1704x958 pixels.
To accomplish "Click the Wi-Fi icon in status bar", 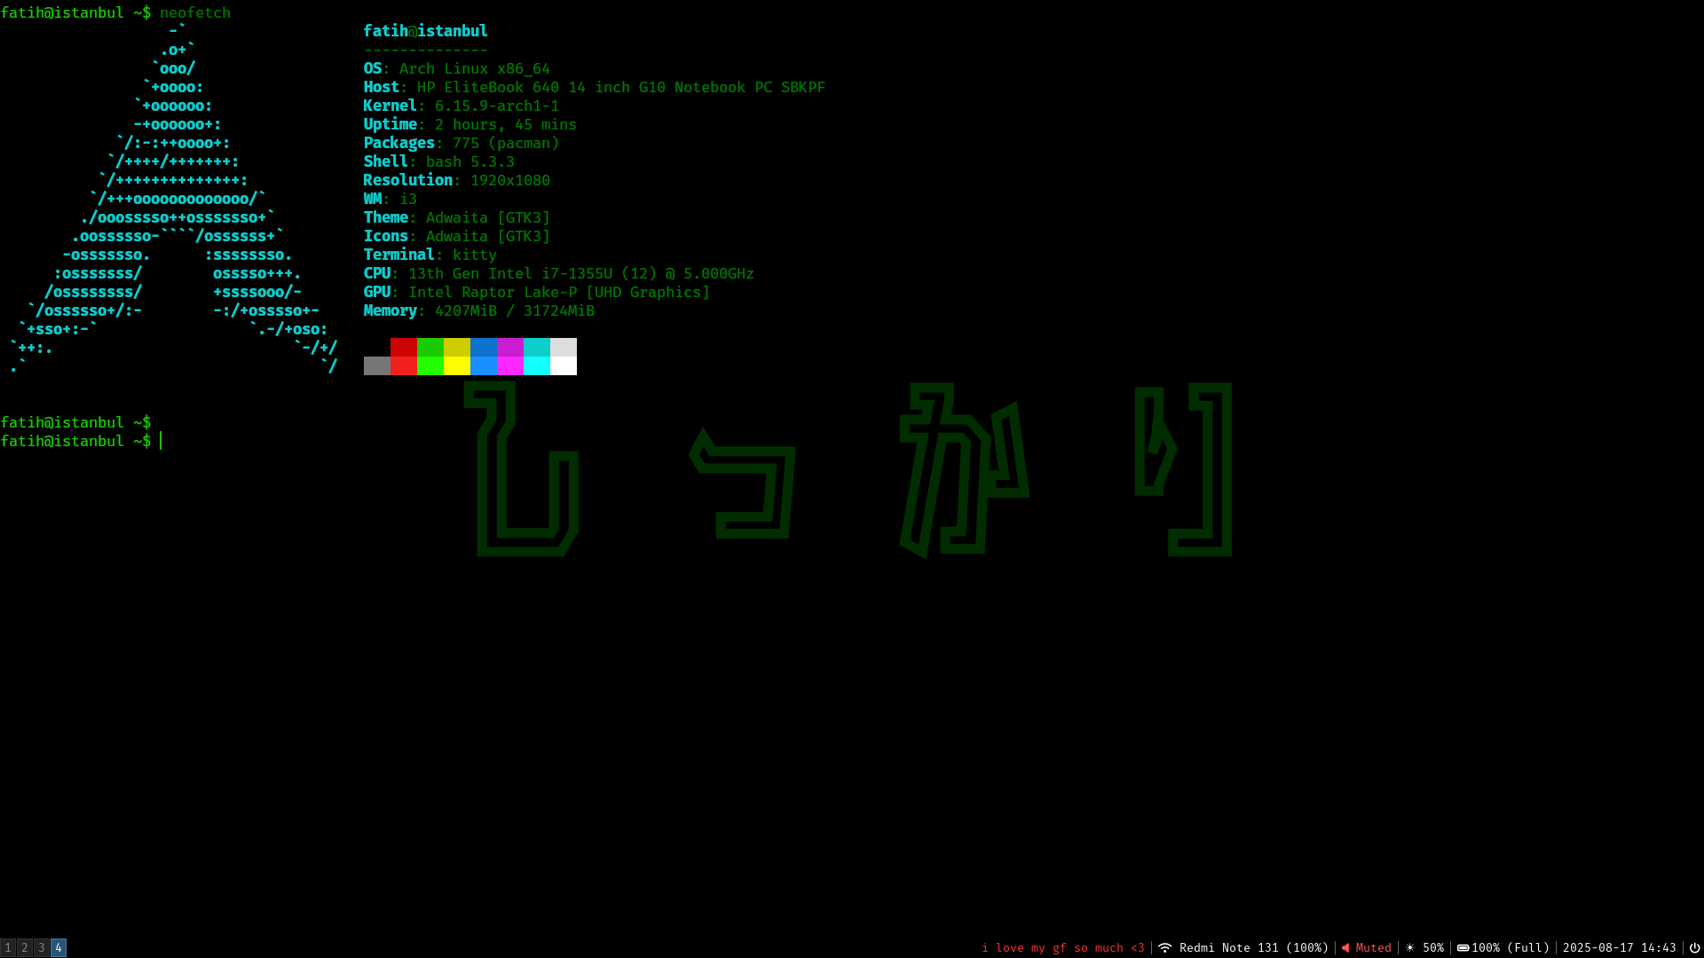I will click(x=1164, y=947).
